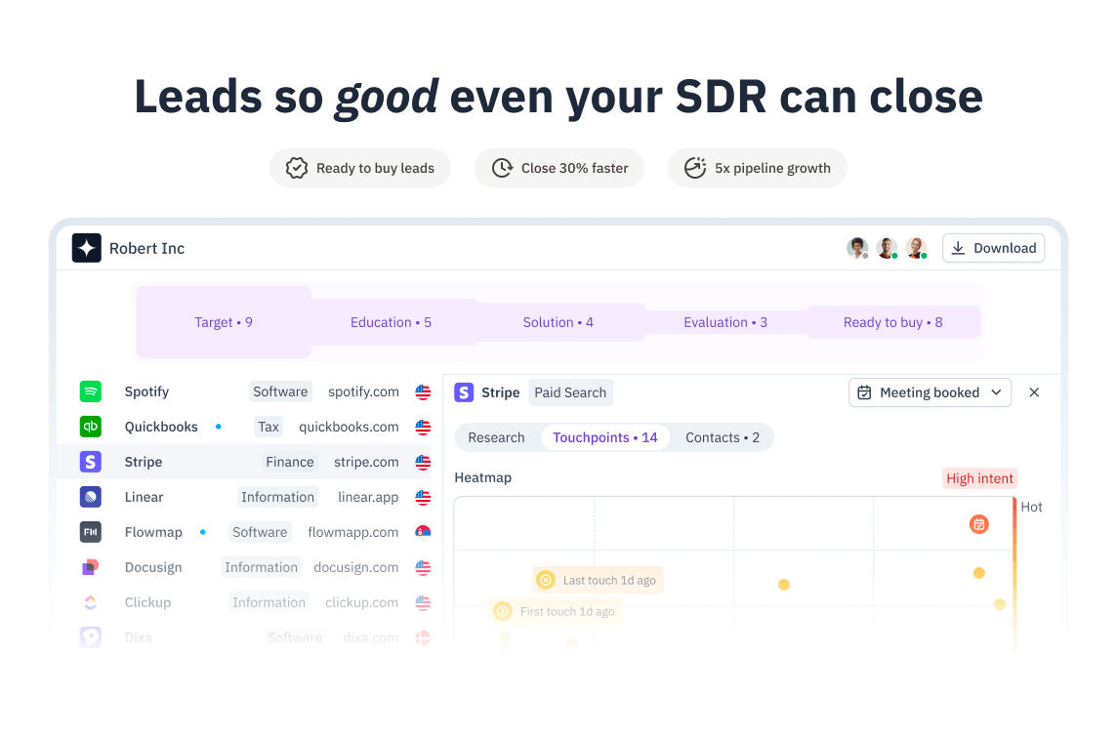The image size is (1117, 740).
Task: Click the Robert Inc workspace name
Action: (146, 248)
